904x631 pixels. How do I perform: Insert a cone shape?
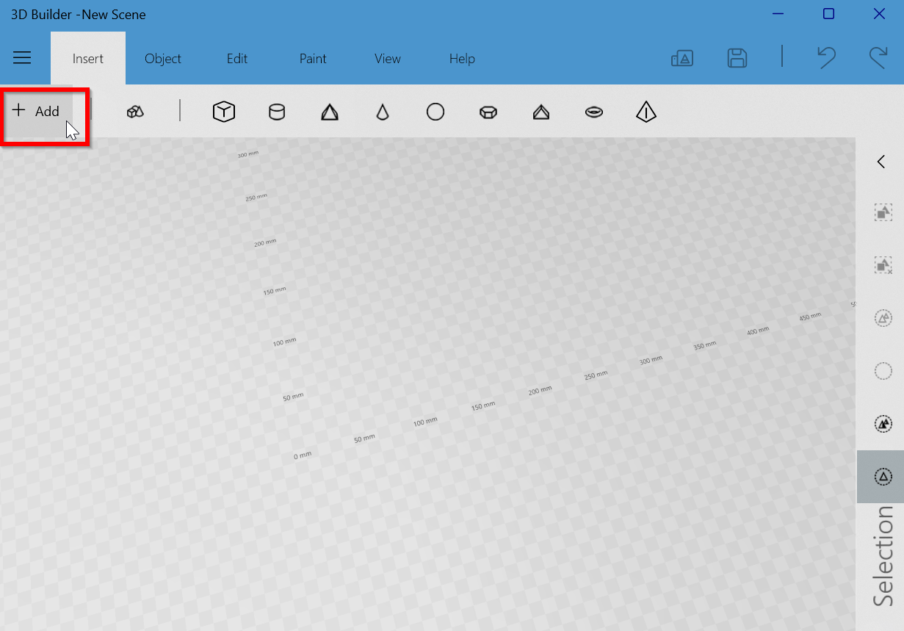coord(383,112)
